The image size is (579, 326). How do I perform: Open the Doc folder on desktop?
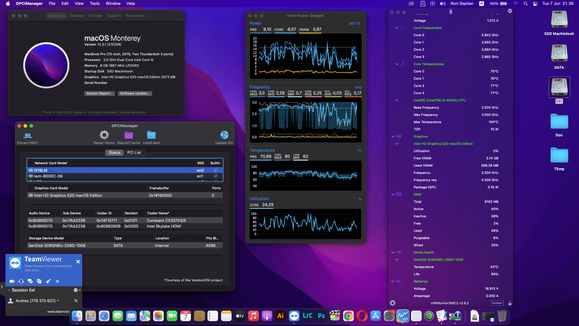559,121
